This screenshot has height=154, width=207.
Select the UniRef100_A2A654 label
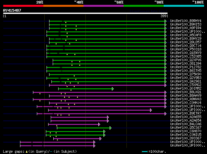(x=186, y=121)
